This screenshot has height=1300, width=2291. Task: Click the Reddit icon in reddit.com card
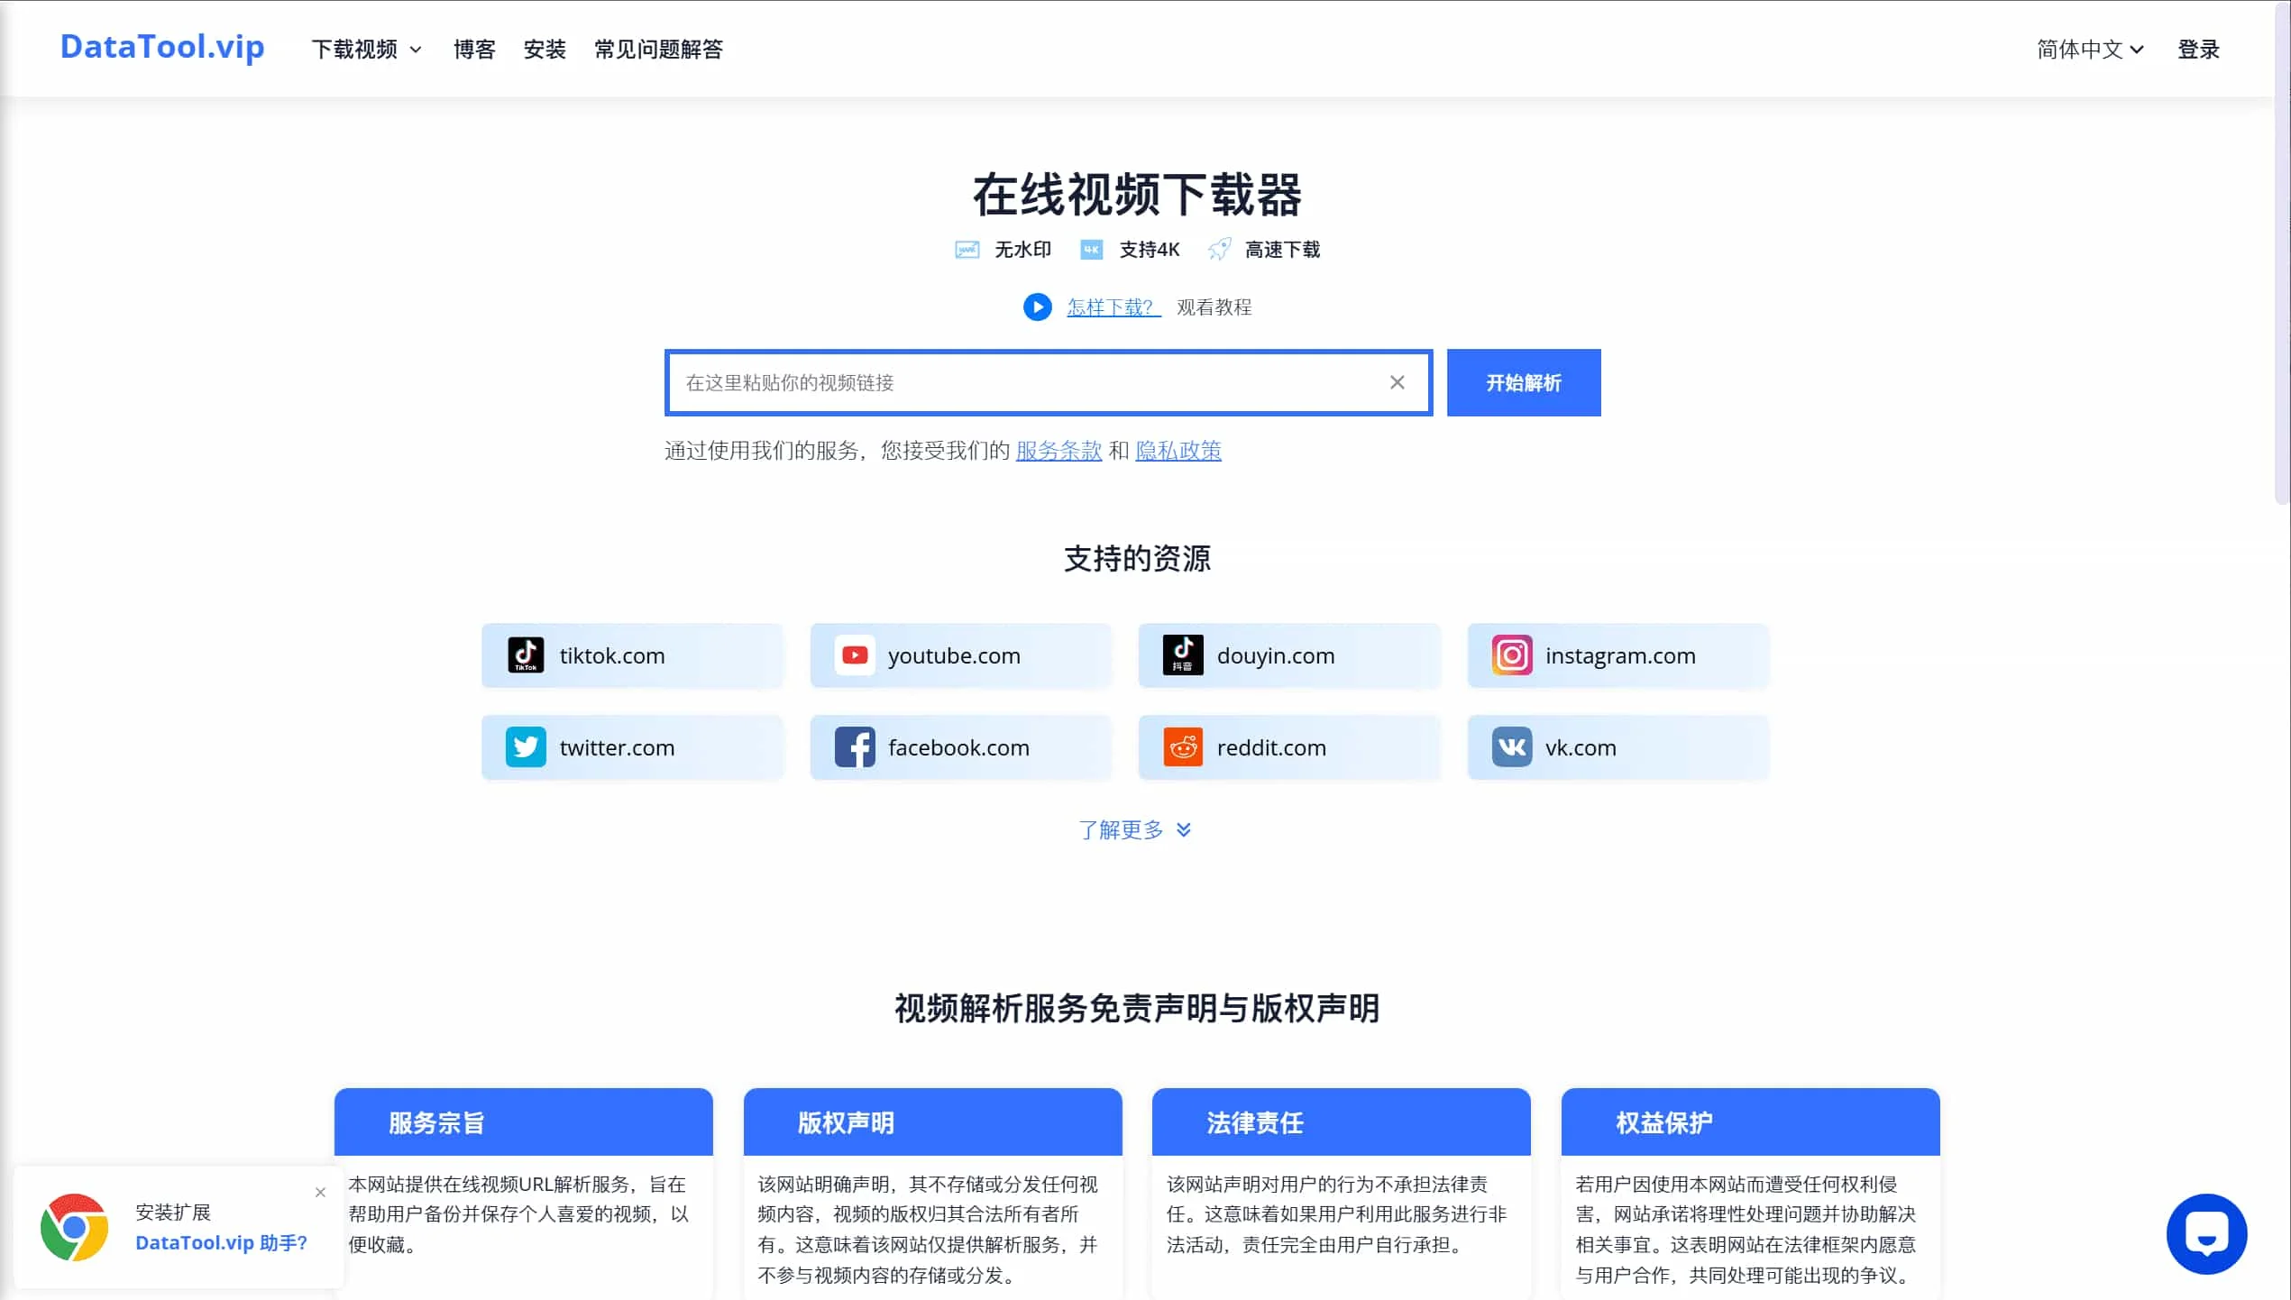tap(1183, 747)
